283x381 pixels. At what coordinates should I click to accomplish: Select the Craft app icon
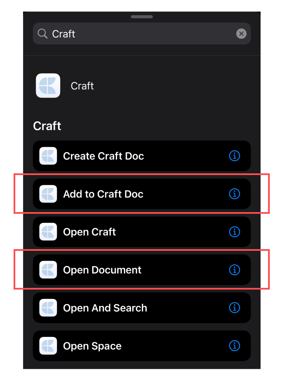(48, 86)
